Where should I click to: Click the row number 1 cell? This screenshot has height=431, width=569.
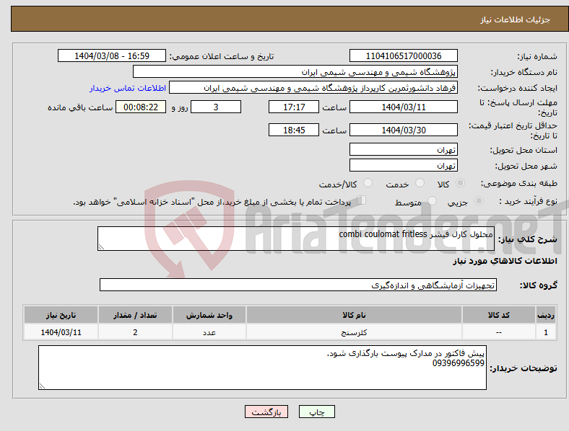(x=546, y=332)
